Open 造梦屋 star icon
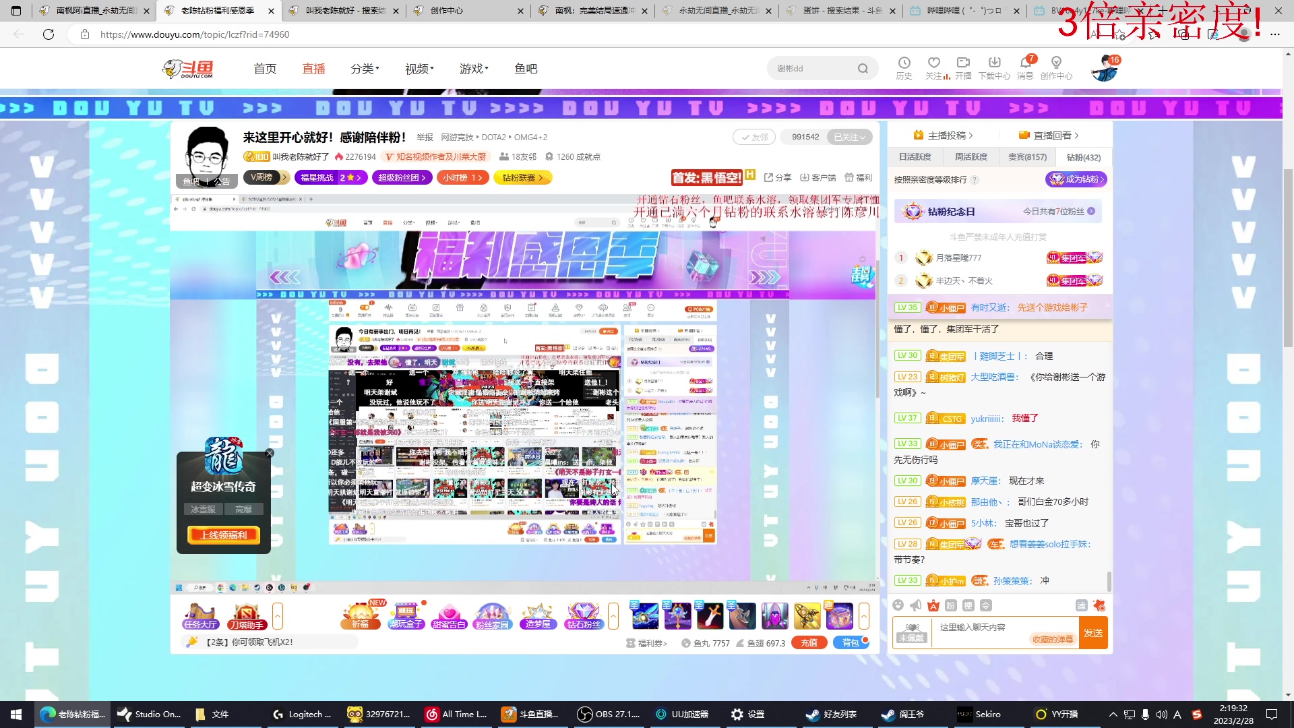This screenshot has width=1294, height=728. [x=538, y=616]
